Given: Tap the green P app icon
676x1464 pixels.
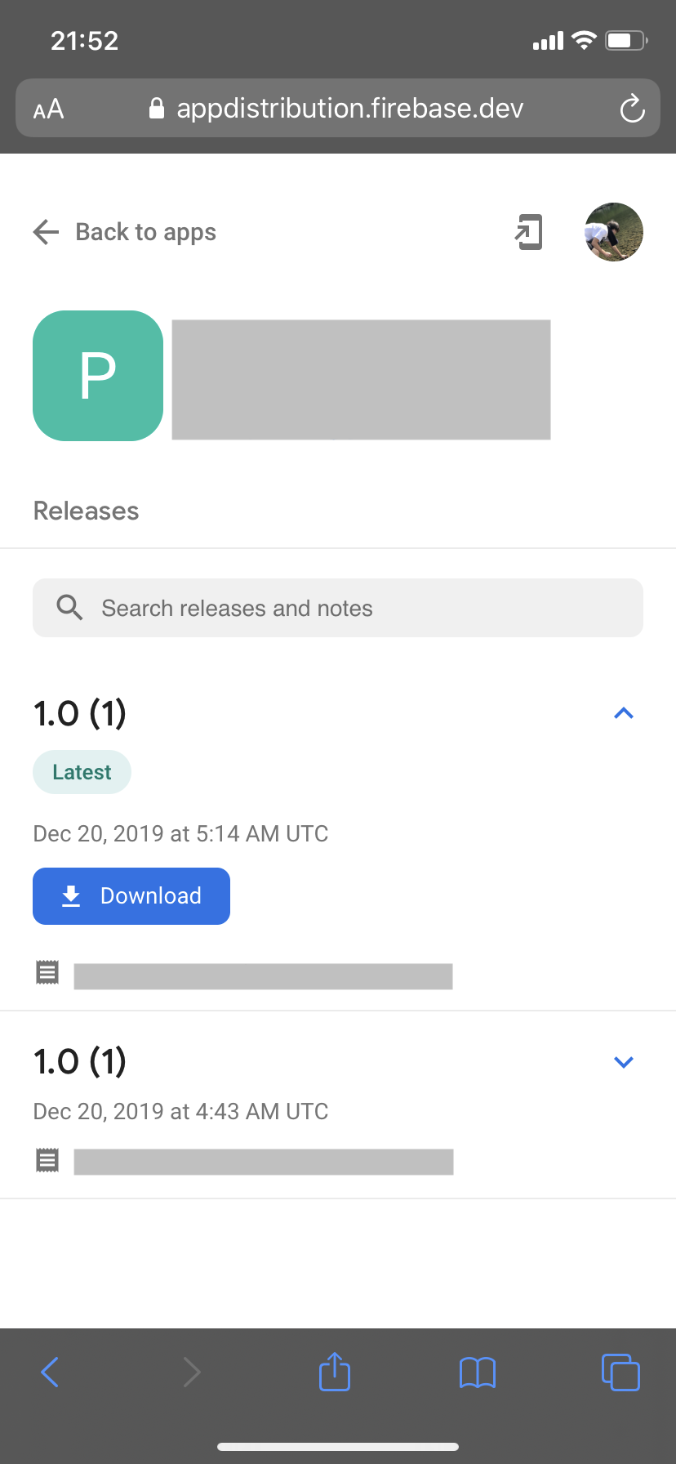Looking at the screenshot, I should (x=98, y=376).
